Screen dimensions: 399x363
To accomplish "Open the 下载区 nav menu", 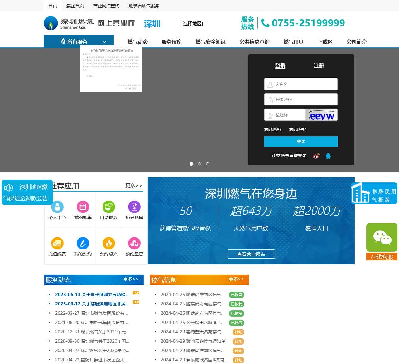I will (325, 42).
